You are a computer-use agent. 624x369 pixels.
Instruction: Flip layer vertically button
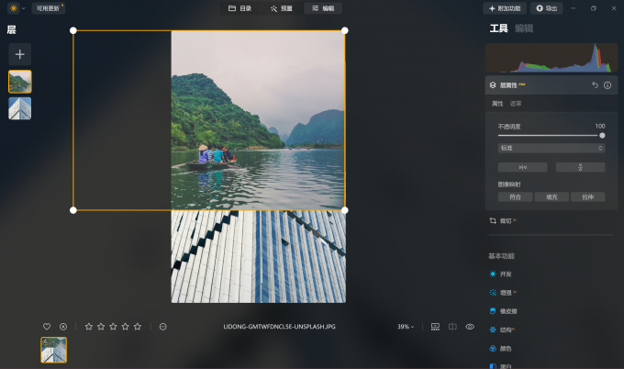click(580, 167)
